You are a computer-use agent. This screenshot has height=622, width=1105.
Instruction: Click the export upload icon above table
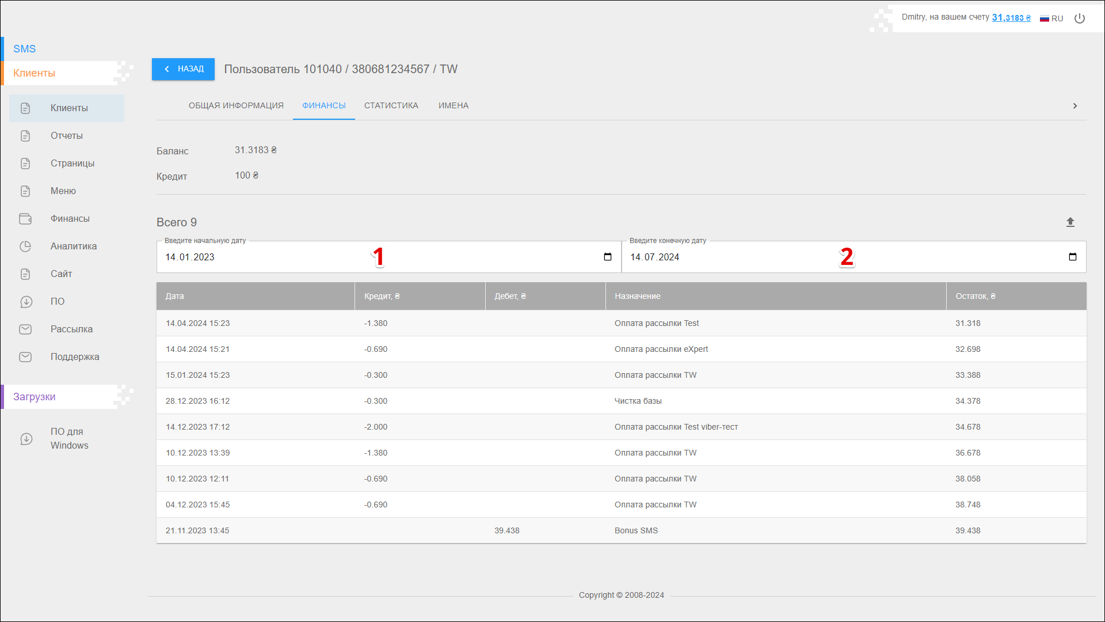1070,222
